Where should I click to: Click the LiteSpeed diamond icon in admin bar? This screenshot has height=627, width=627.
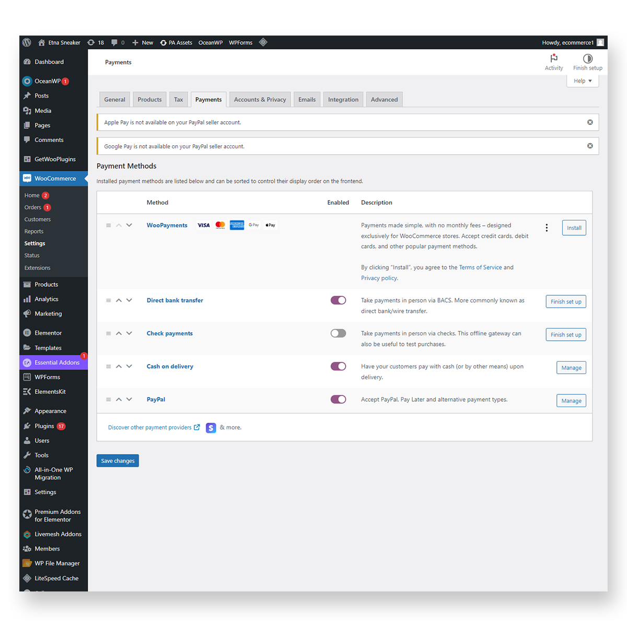[x=263, y=42]
